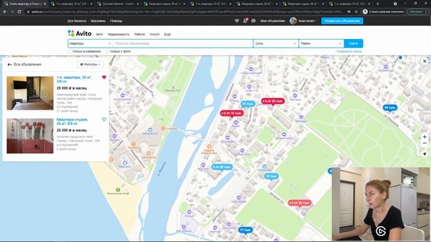Open the Квартиры category dropdown
Image resolution: width=431 pixels, height=242 pixels.
point(90,43)
